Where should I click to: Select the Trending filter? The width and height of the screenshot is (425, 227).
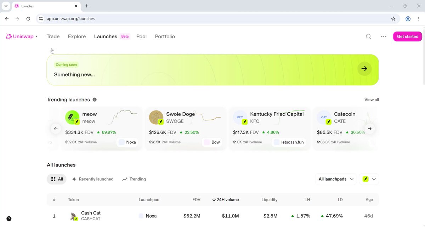134,179
